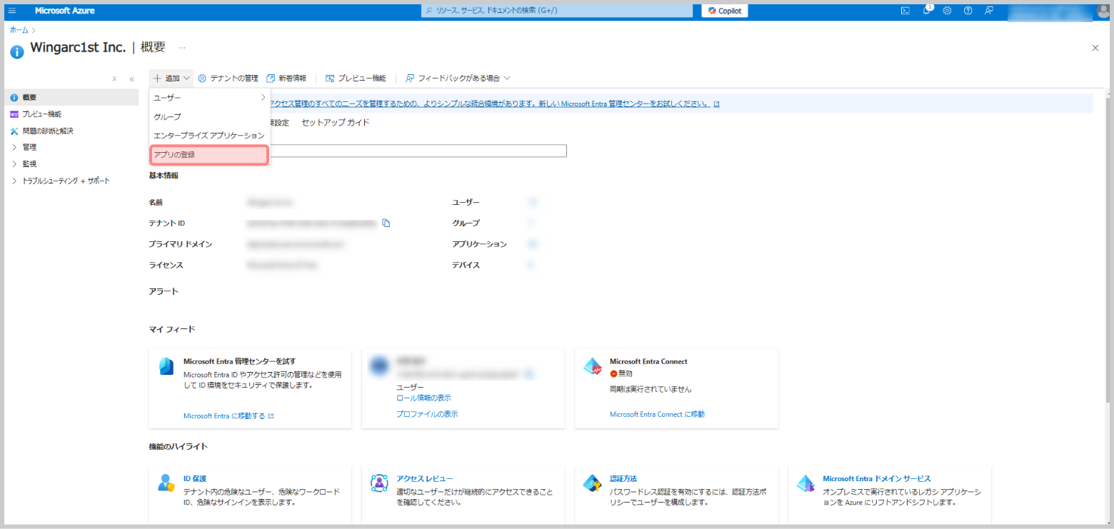Choose グループ in 追加 menu
1114x529 pixels.
point(209,116)
